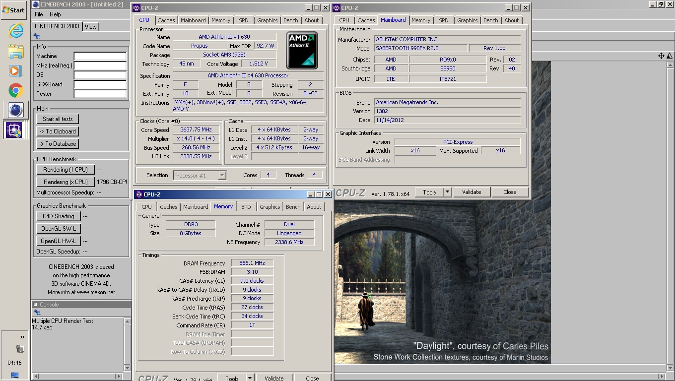Open the File menu in CINEBENCH
Viewport: 675px width, 381px height.
pyautogui.click(x=39, y=14)
